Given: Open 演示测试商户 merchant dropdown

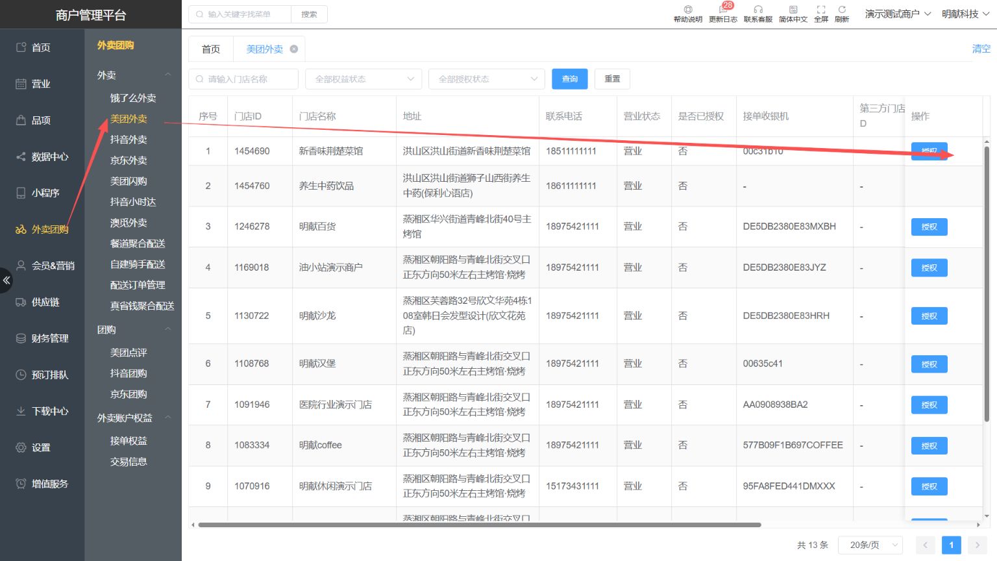Looking at the screenshot, I should point(898,14).
